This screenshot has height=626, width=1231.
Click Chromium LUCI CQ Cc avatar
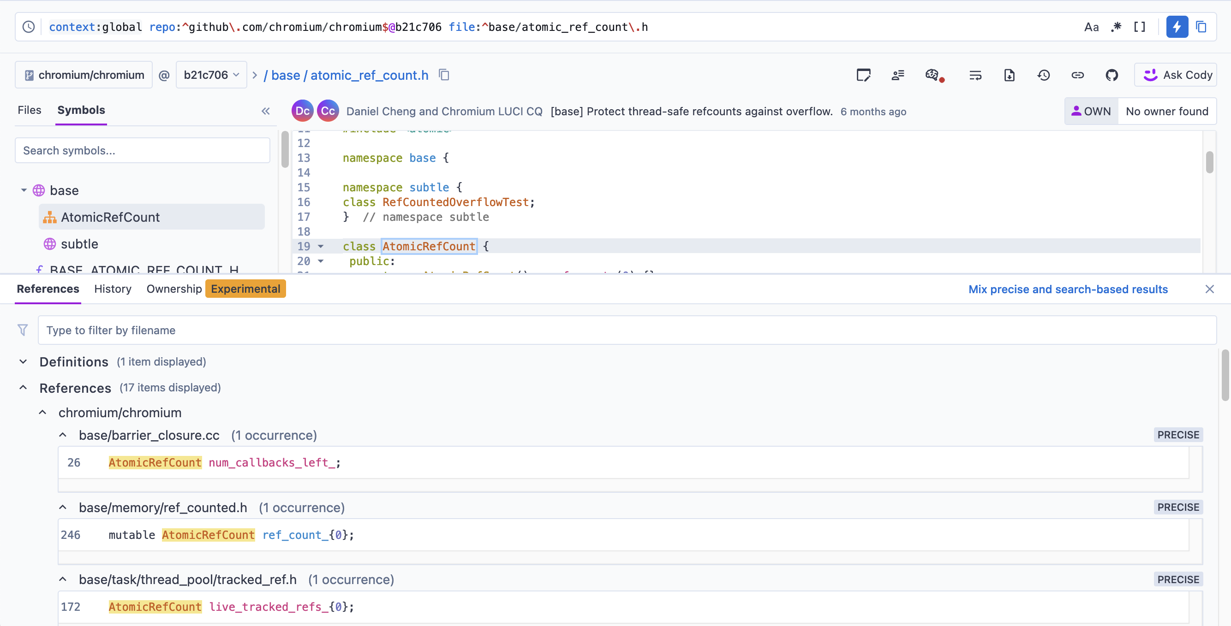tap(328, 111)
